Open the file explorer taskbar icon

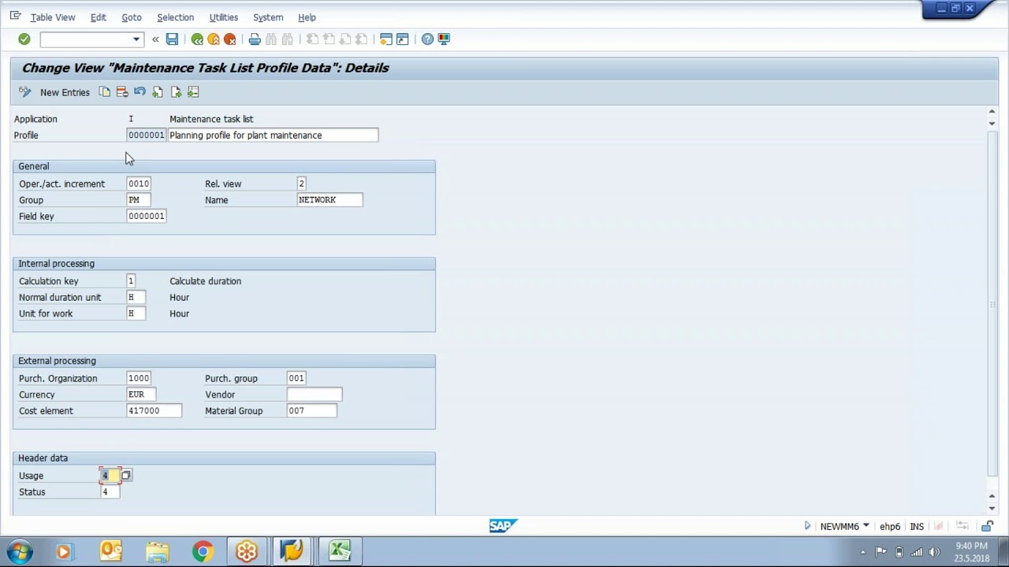157,551
